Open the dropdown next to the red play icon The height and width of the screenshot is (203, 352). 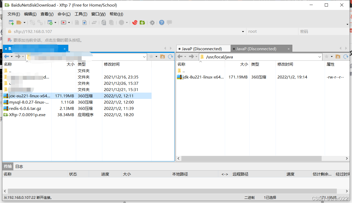pos(69,23)
